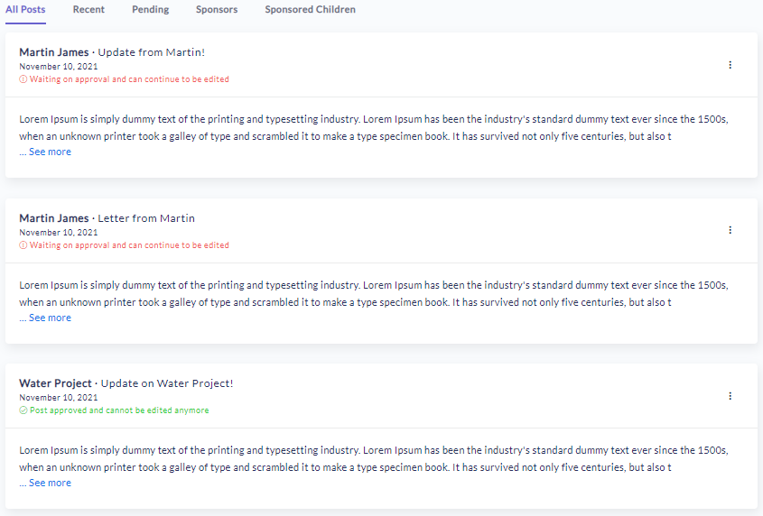Expand See more on Letter from Martin post

pyautogui.click(x=50, y=318)
